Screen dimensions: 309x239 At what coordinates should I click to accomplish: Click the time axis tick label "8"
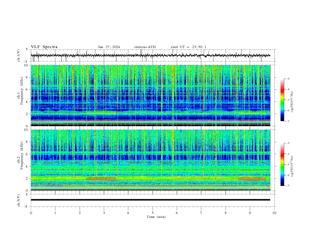coord(226,213)
